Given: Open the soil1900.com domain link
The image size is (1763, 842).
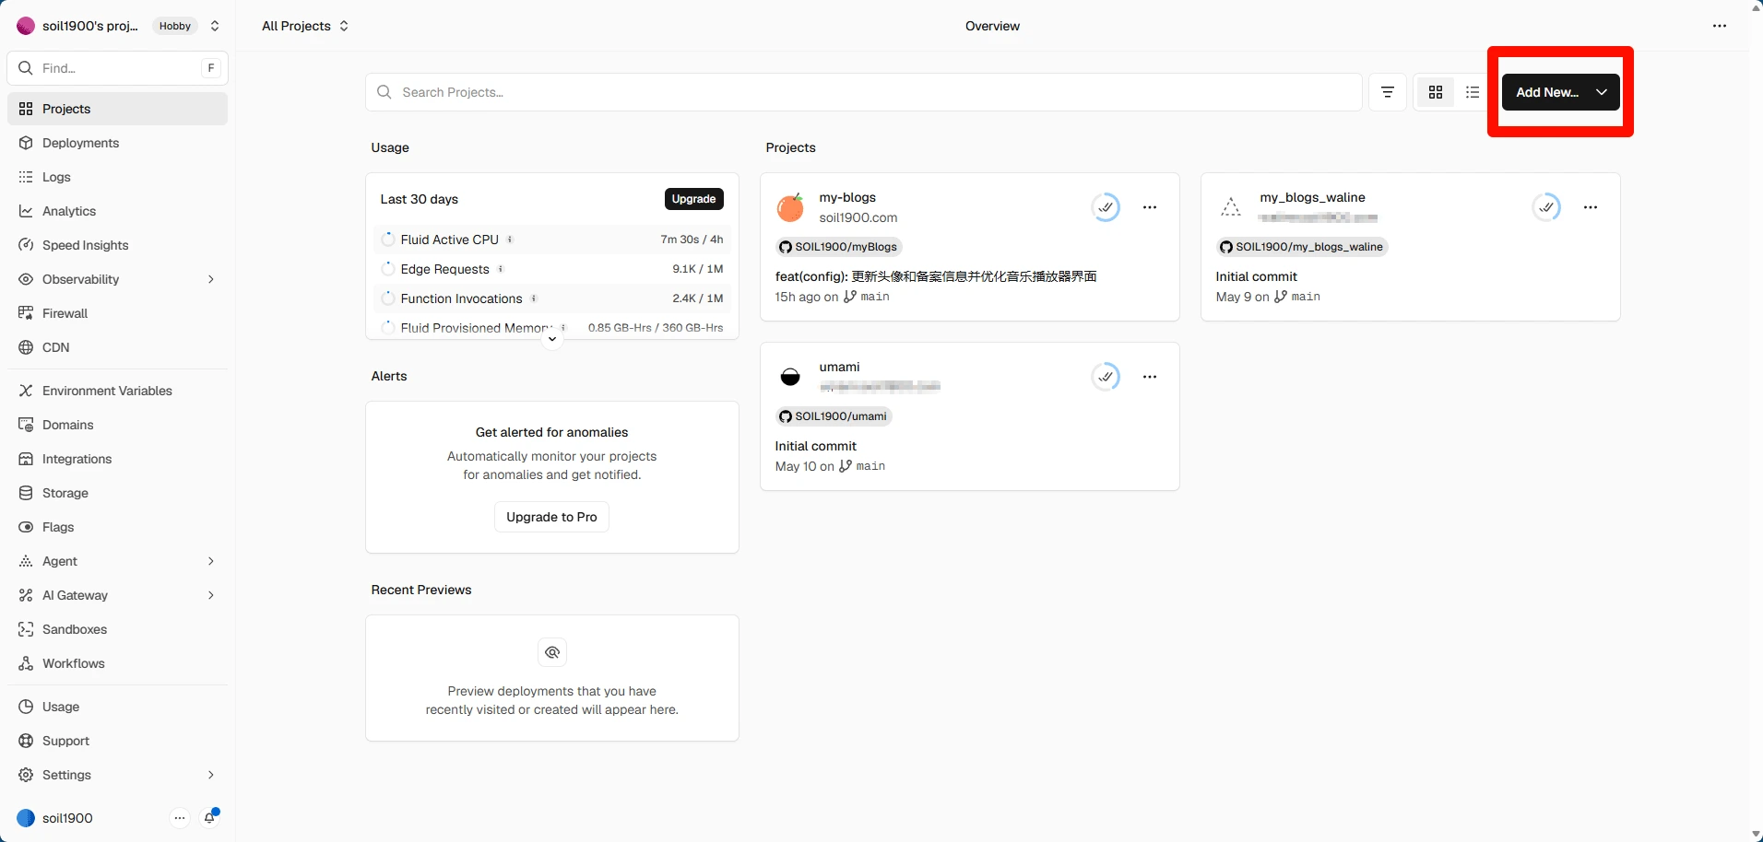Looking at the screenshot, I should click(858, 217).
